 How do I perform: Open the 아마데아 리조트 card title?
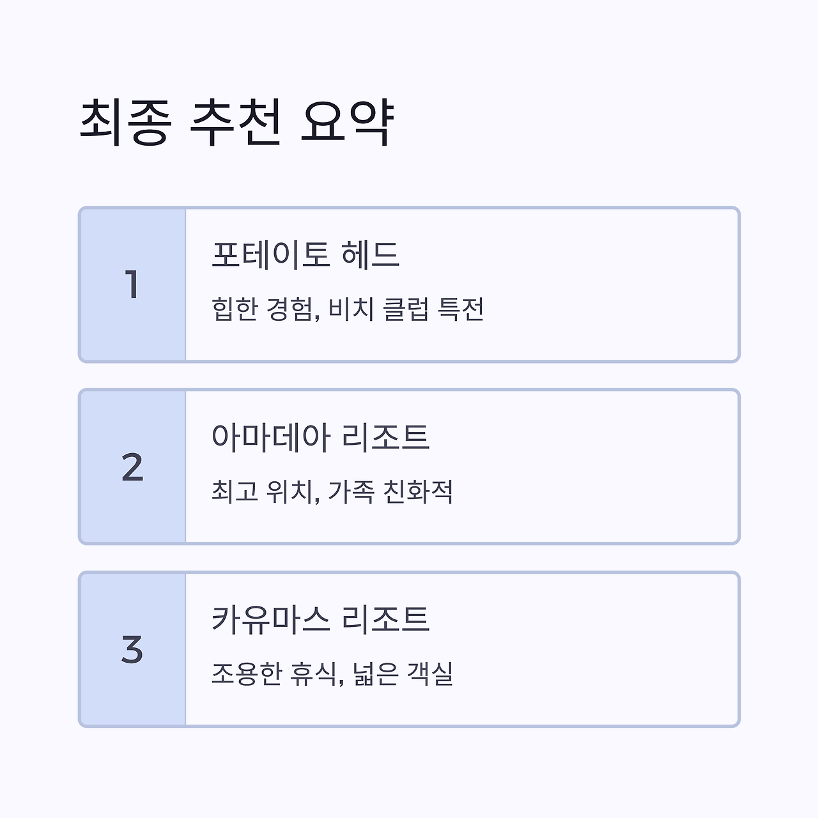(x=320, y=437)
